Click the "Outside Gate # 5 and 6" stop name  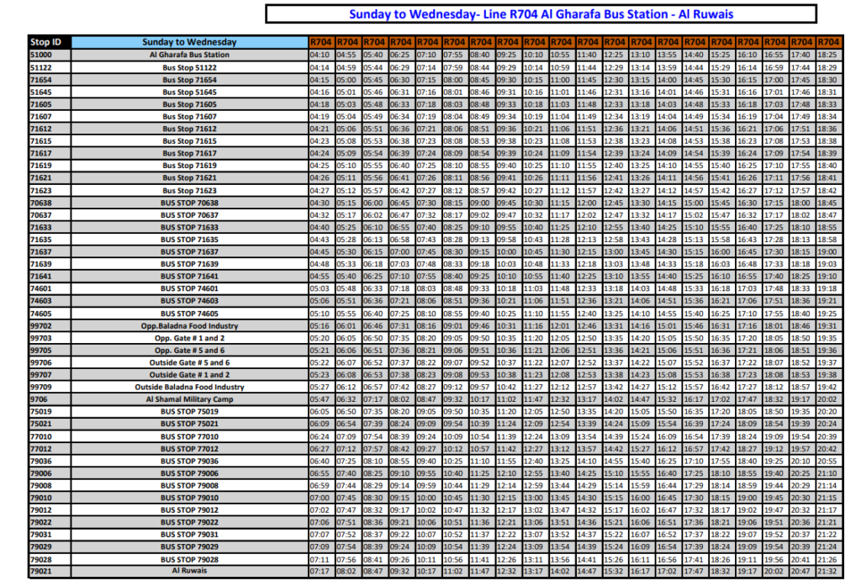click(x=189, y=362)
